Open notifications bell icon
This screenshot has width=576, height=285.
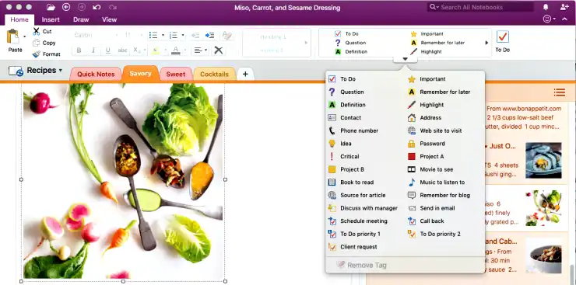(x=546, y=7)
